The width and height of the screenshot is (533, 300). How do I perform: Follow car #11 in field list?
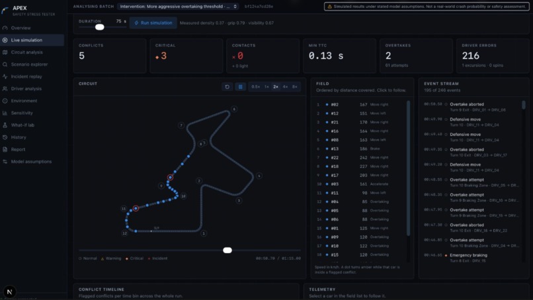(x=360, y=193)
